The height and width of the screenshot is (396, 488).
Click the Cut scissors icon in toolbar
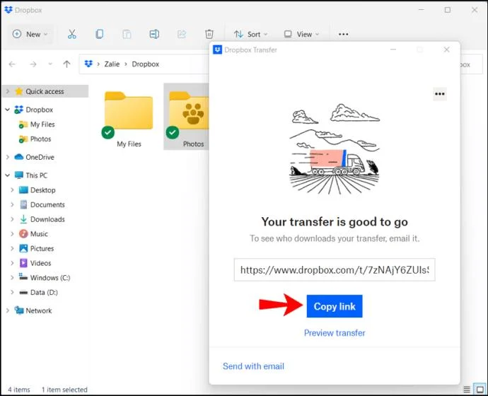[72, 34]
